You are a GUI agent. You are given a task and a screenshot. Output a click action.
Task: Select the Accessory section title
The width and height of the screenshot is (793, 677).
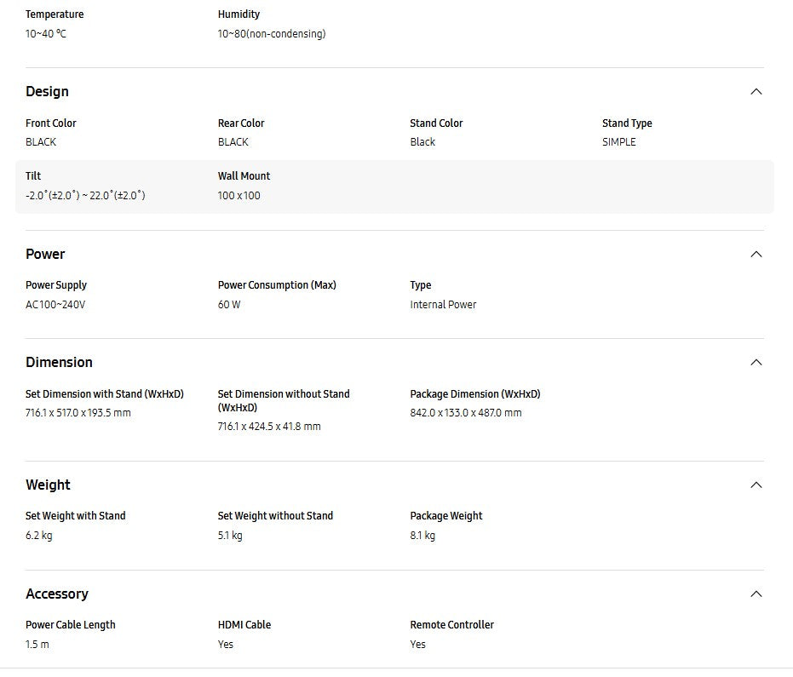(57, 594)
